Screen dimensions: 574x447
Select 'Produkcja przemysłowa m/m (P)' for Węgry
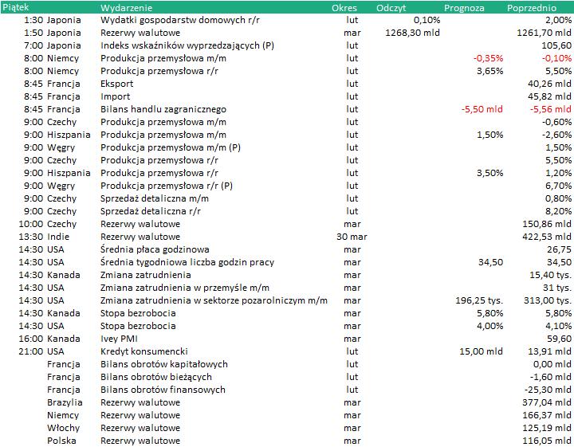(x=171, y=147)
